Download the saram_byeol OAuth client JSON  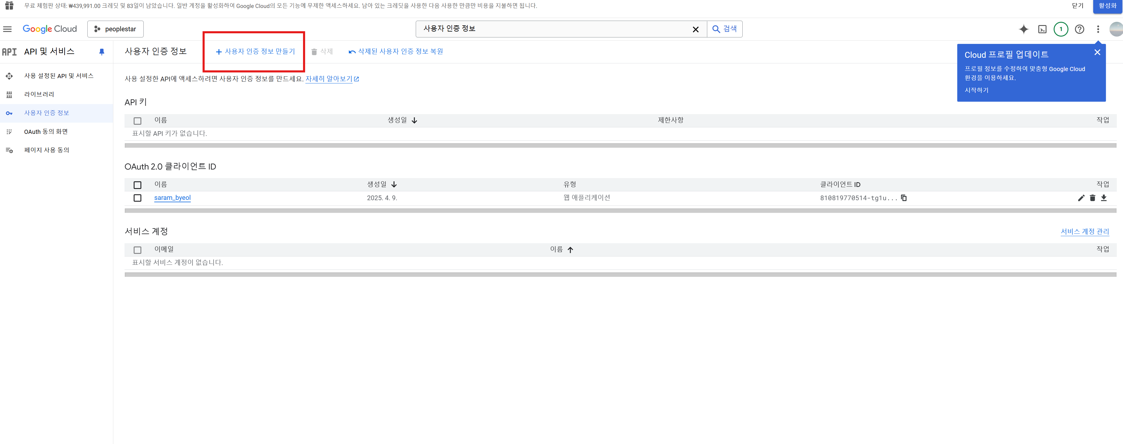pyautogui.click(x=1104, y=198)
